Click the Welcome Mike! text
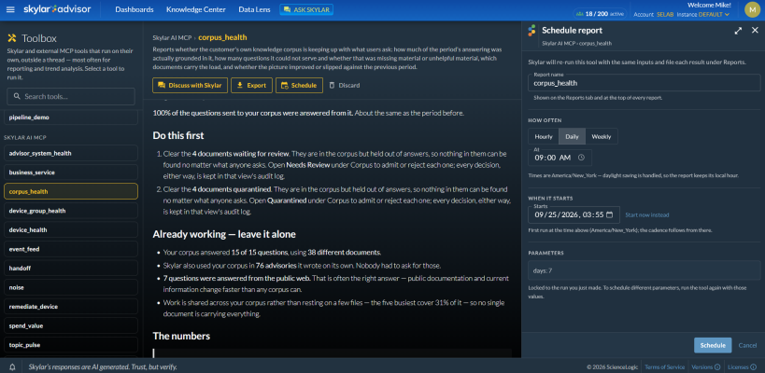Screen dimensions: 765x373 point(709,5)
